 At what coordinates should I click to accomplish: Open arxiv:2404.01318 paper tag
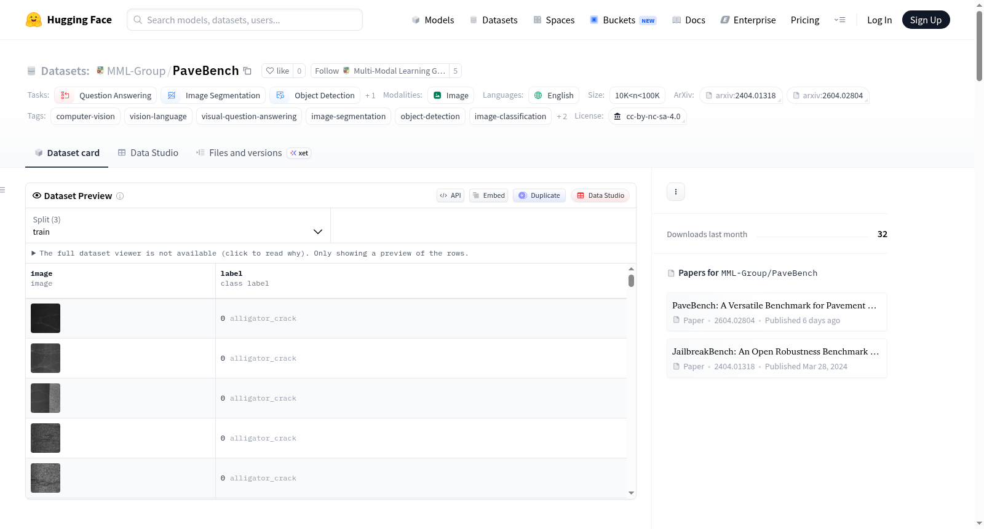tap(741, 95)
